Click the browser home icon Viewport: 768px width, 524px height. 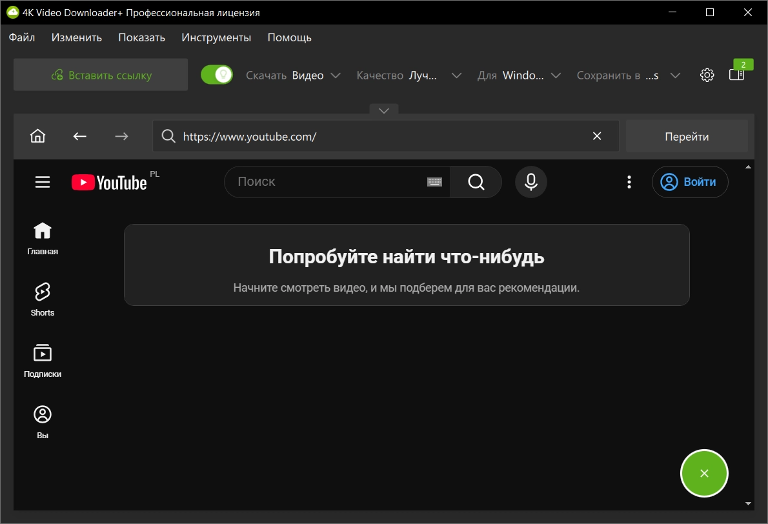37,136
